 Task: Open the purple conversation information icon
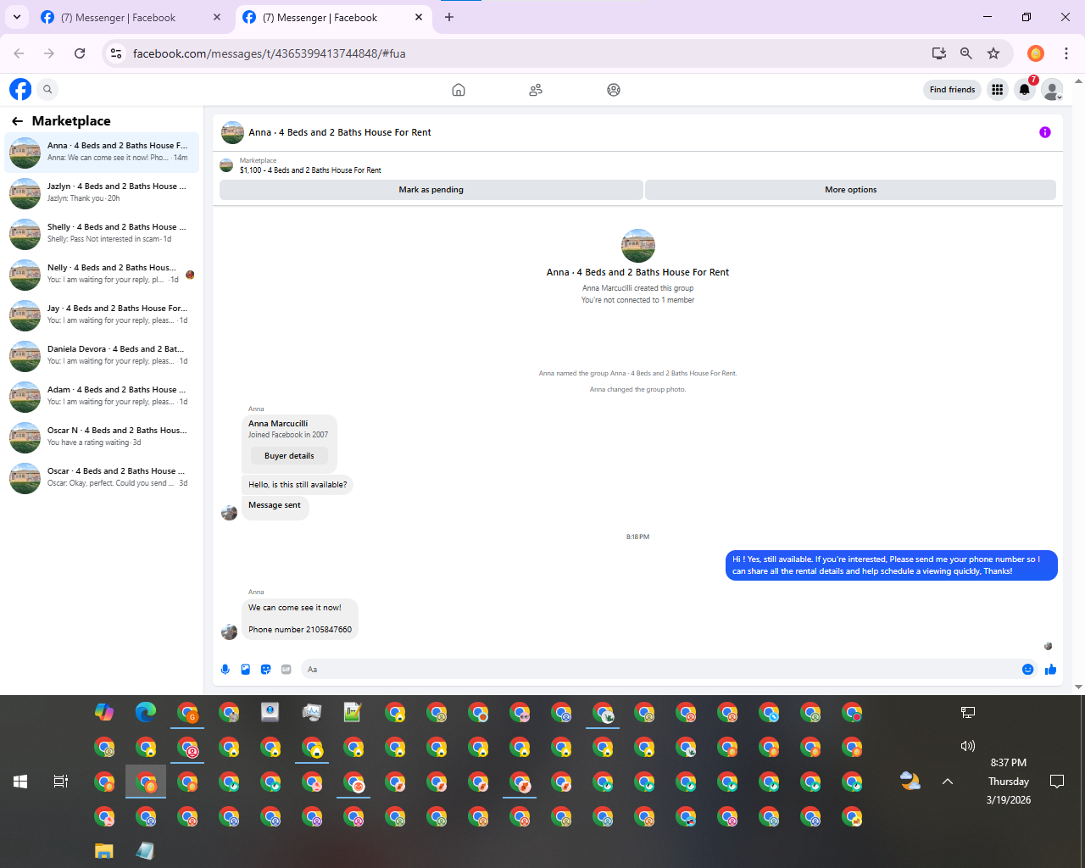(x=1045, y=132)
